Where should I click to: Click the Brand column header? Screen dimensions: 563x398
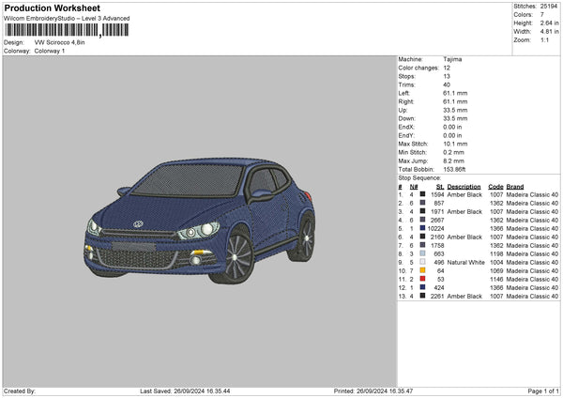[x=515, y=186]
